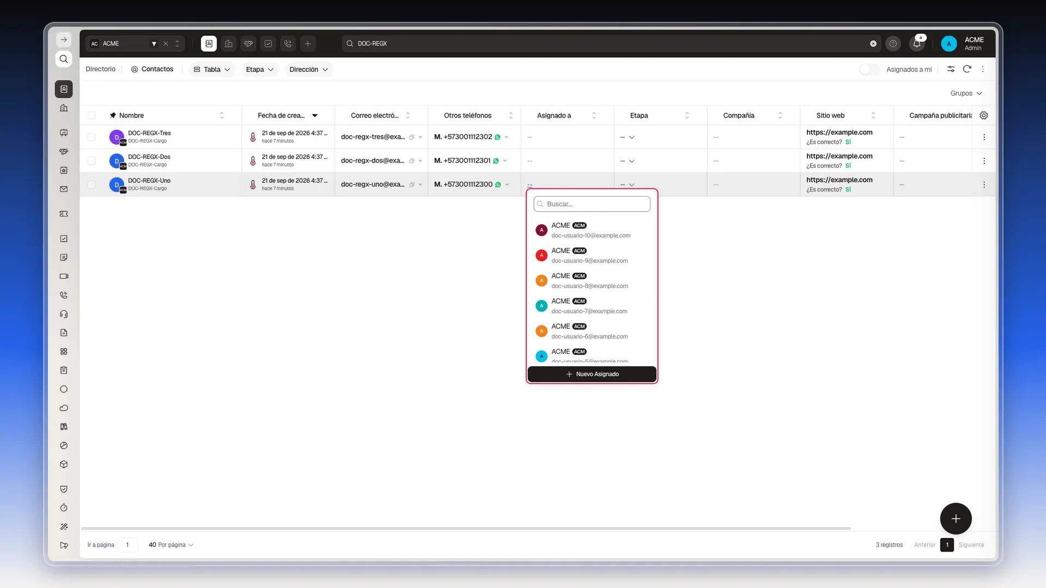Image resolution: width=1046 pixels, height=588 pixels.
Task: Open the video camera icon in sidebar
Action: coord(64,276)
